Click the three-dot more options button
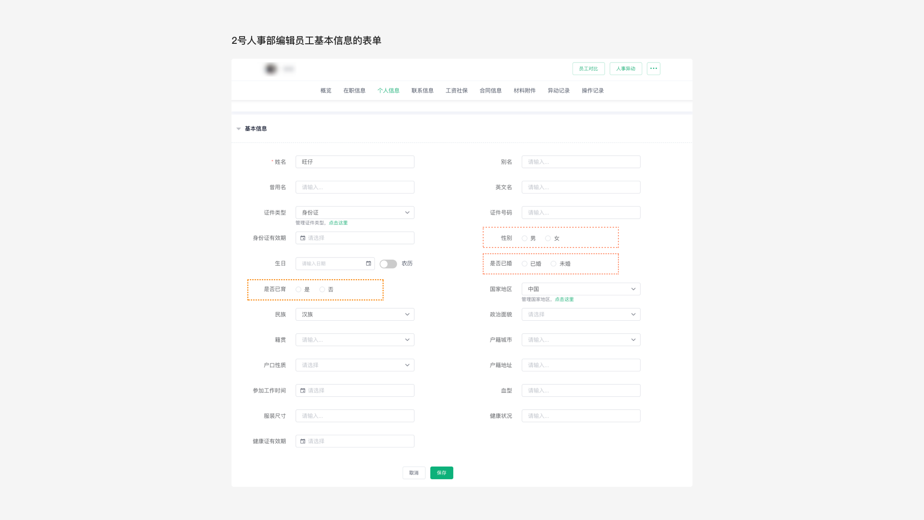This screenshot has width=924, height=520. pos(653,68)
